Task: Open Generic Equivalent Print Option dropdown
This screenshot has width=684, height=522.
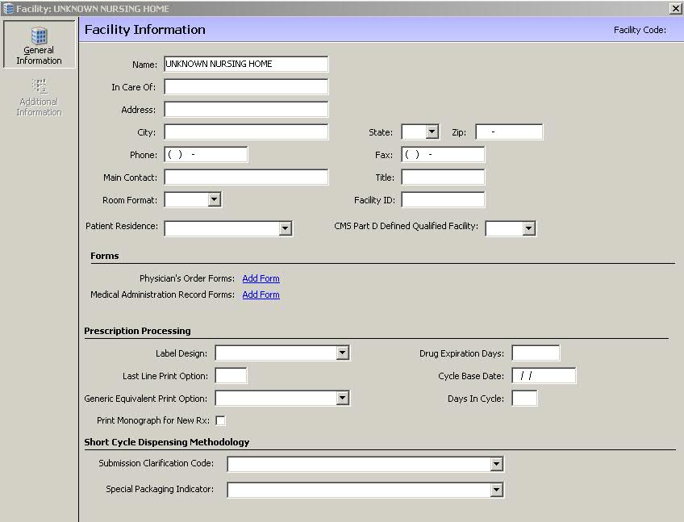Action: pyautogui.click(x=343, y=398)
